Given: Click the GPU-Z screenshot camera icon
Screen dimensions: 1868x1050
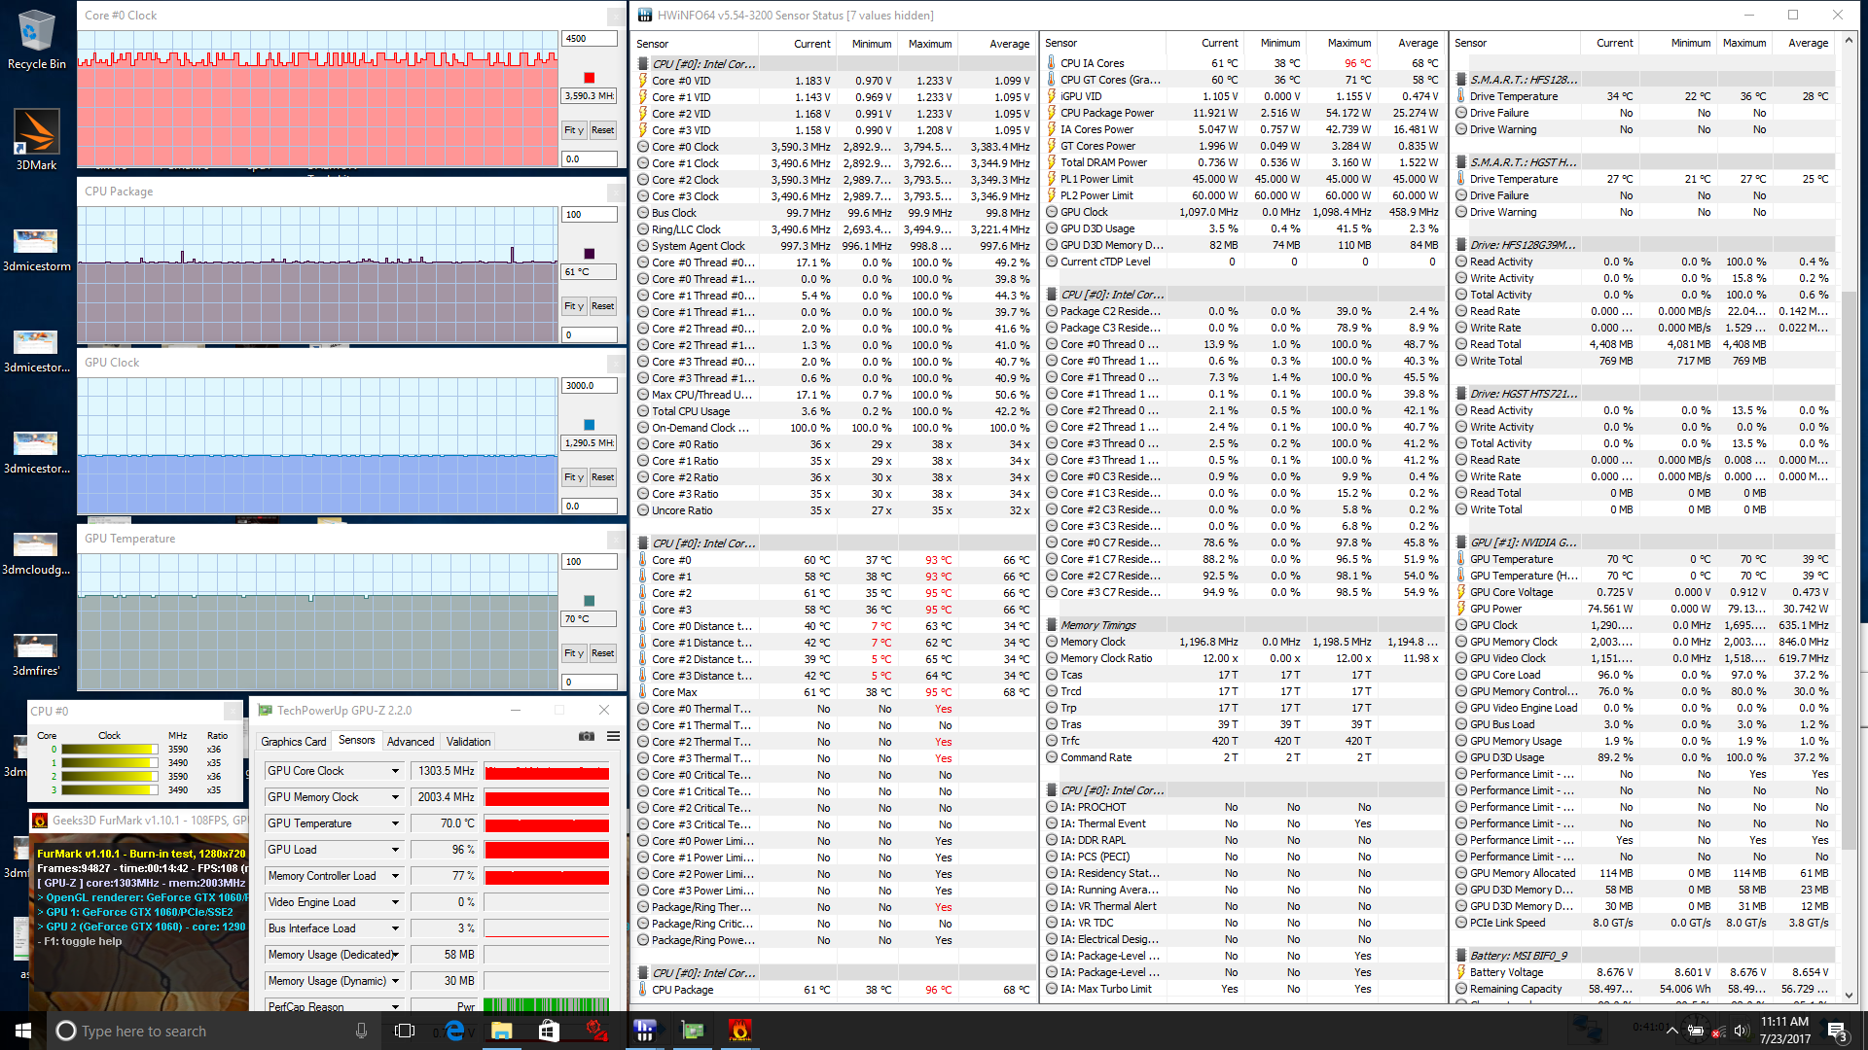Looking at the screenshot, I should point(586,737).
